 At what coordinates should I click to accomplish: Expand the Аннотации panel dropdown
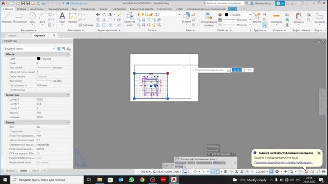click(75, 30)
